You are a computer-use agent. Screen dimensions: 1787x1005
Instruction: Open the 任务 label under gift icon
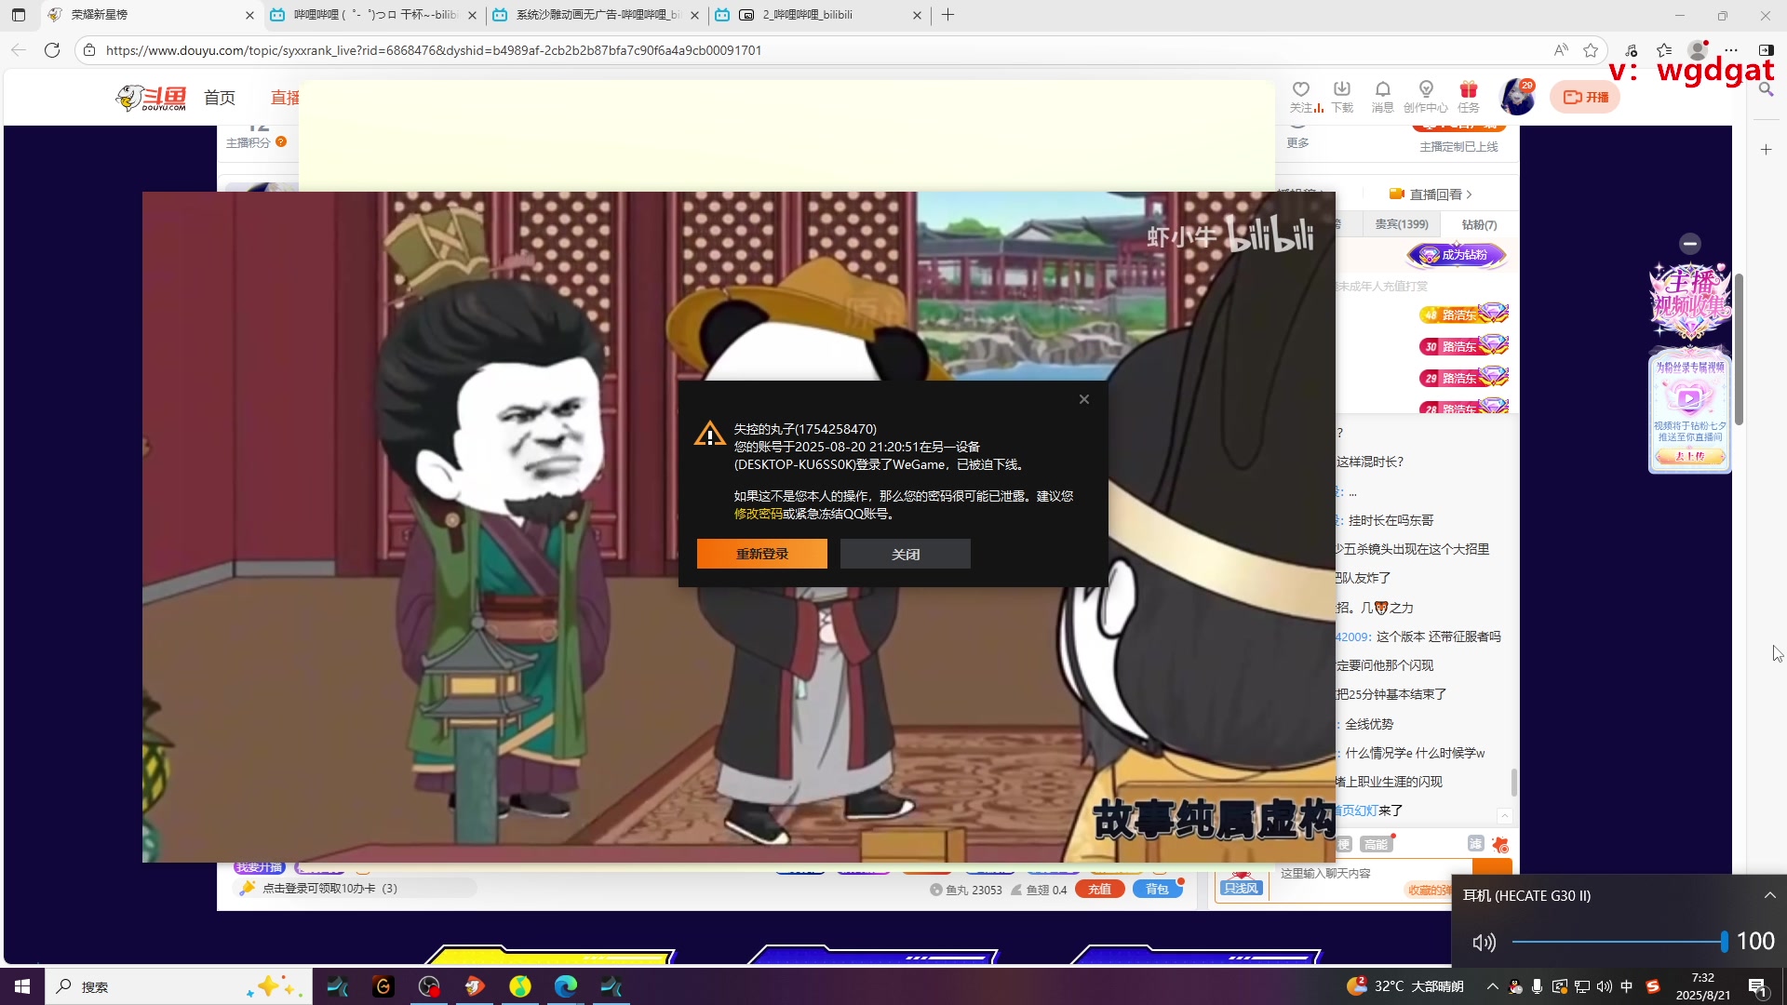coord(1469,108)
